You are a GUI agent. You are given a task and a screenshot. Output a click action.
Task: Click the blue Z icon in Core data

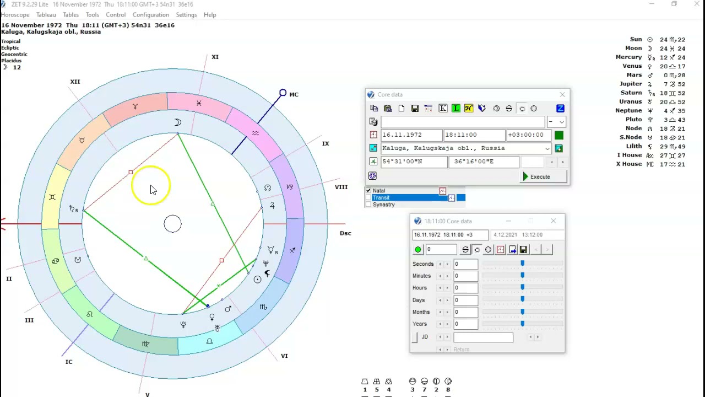(x=560, y=109)
